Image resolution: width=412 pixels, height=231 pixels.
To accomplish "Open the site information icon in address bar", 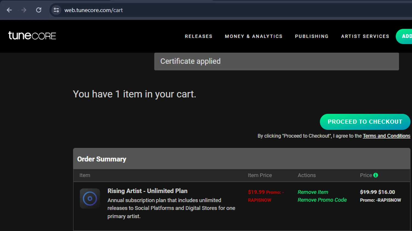I will click(x=56, y=10).
